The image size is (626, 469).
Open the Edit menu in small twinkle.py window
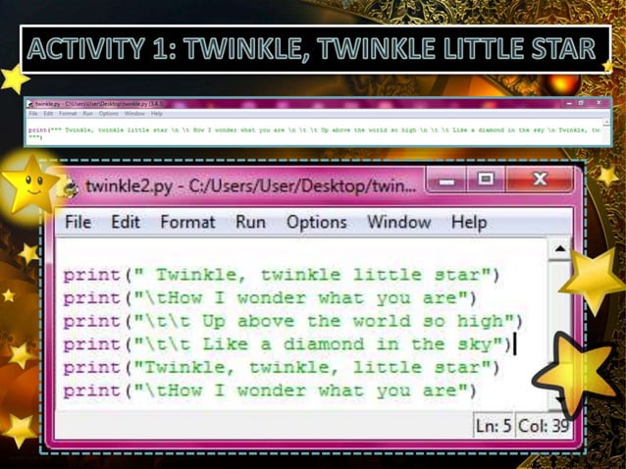click(x=48, y=114)
